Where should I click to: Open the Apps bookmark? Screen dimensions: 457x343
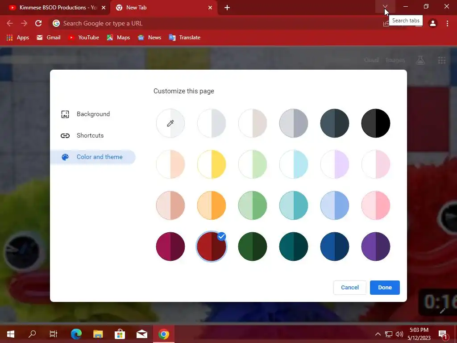[x=18, y=38]
